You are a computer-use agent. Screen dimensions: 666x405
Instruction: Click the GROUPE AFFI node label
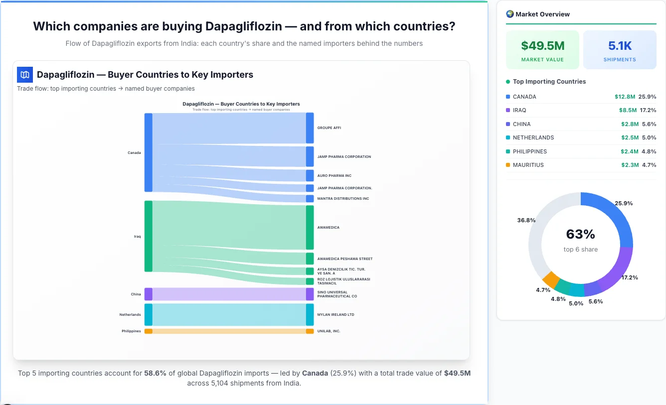click(329, 128)
